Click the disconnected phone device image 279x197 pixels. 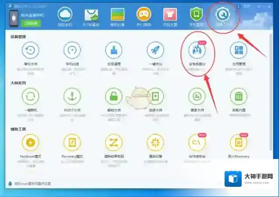click(x=14, y=18)
